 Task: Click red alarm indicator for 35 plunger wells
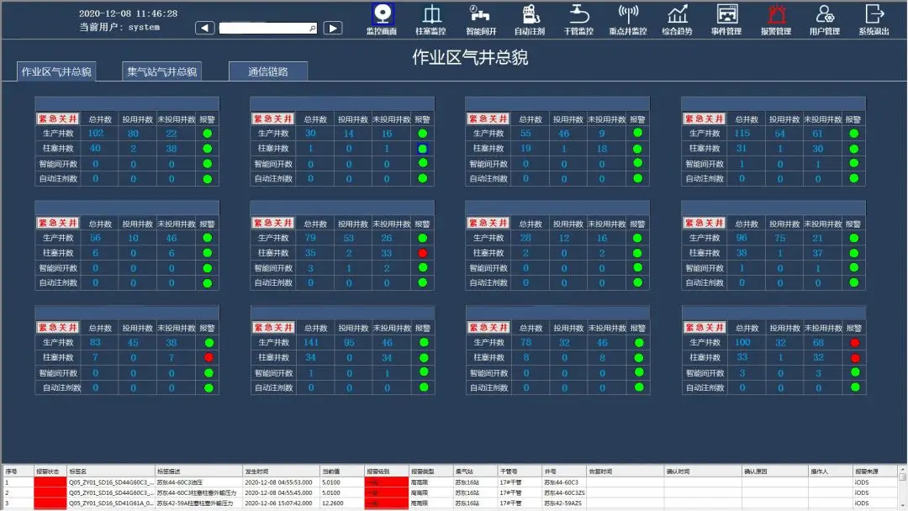422,253
